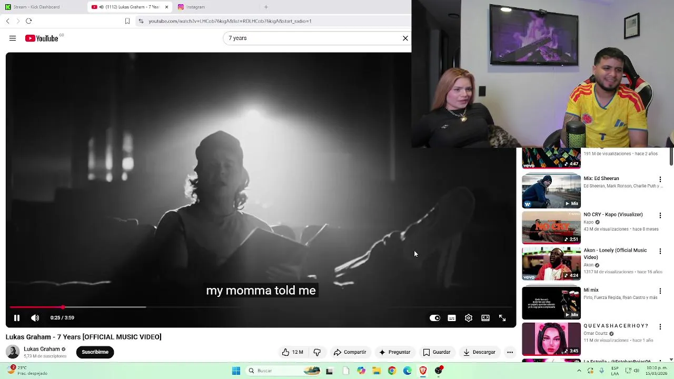The image size is (674, 379).
Task: Switch to the Instagram tab
Action: pos(195,7)
